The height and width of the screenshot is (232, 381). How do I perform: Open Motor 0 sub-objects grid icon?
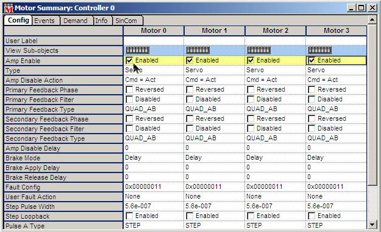[x=137, y=50]
